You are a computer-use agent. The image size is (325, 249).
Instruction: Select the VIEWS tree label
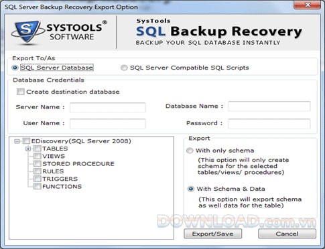coord(54,156)
